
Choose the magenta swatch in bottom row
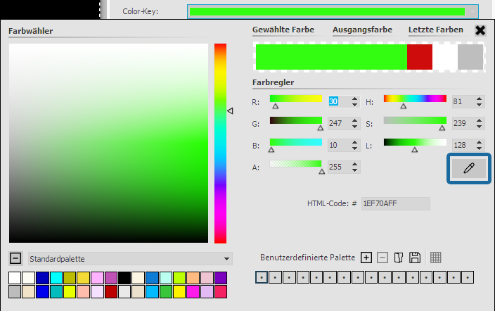tap(193, 292)
